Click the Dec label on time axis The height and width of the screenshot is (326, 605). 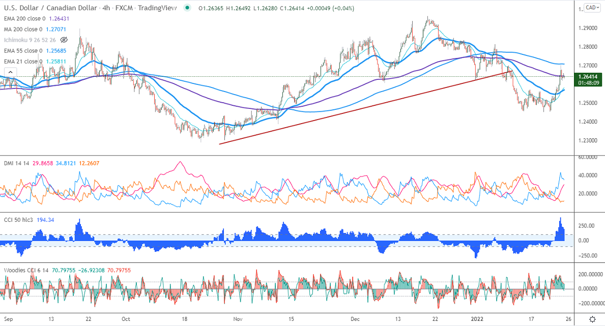(355, 319)
